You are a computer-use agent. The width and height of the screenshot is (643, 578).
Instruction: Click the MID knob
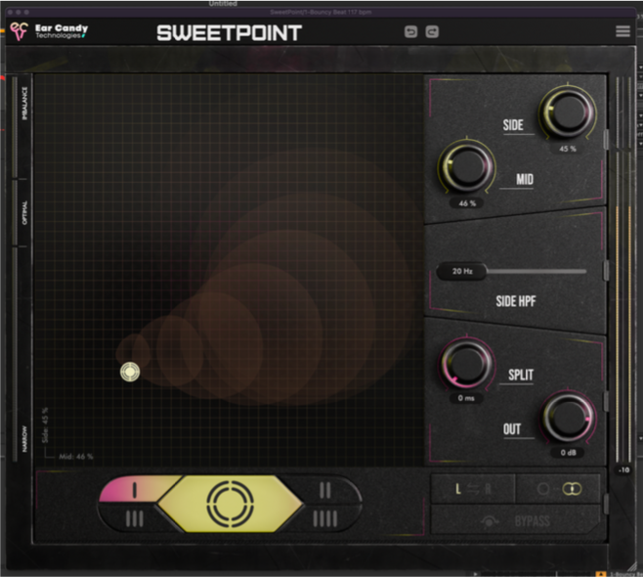pos(467,166)
